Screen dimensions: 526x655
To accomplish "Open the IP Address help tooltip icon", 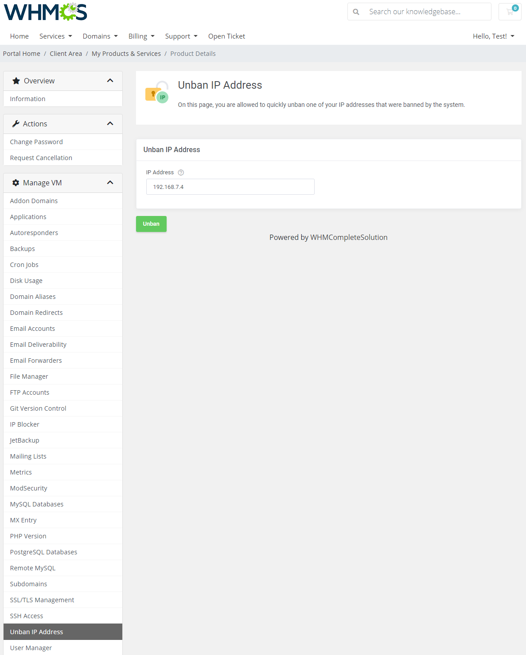I will (181, 172).
